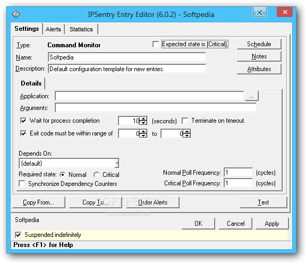Click into the Arguments field
Viewport: 307px width, 264px height.
coord(156,108)
